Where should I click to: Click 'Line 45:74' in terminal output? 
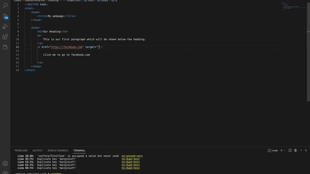(26, 159)
